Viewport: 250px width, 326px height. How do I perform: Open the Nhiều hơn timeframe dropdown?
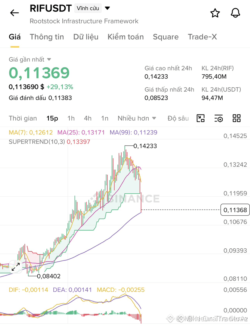click(137, 118)
